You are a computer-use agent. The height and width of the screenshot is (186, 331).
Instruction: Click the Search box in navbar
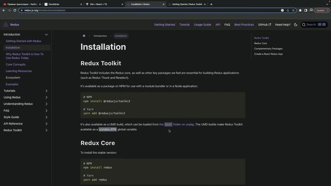314,25
